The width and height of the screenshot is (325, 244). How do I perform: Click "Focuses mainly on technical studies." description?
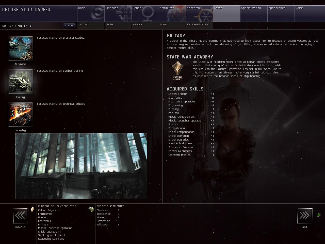pyautogui.click(x=61, y=104)
